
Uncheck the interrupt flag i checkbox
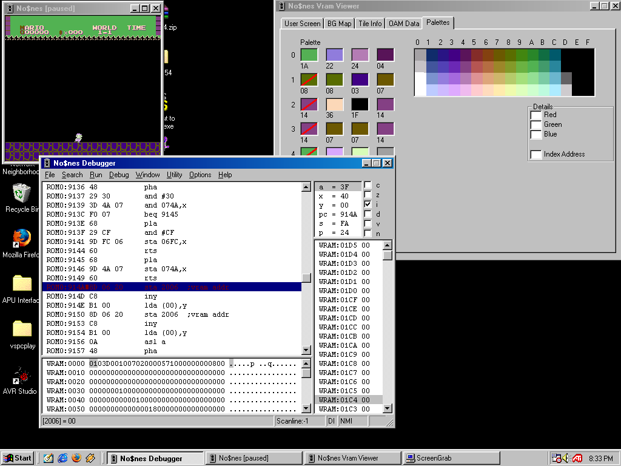(368, 204)
